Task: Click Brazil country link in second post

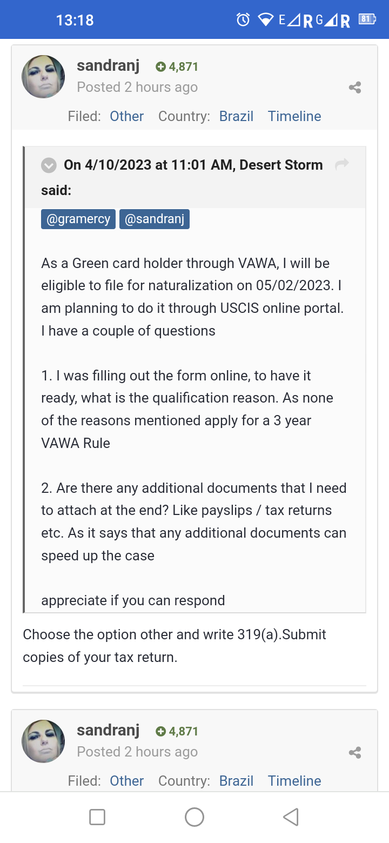Action: click(x=236, y=781)
